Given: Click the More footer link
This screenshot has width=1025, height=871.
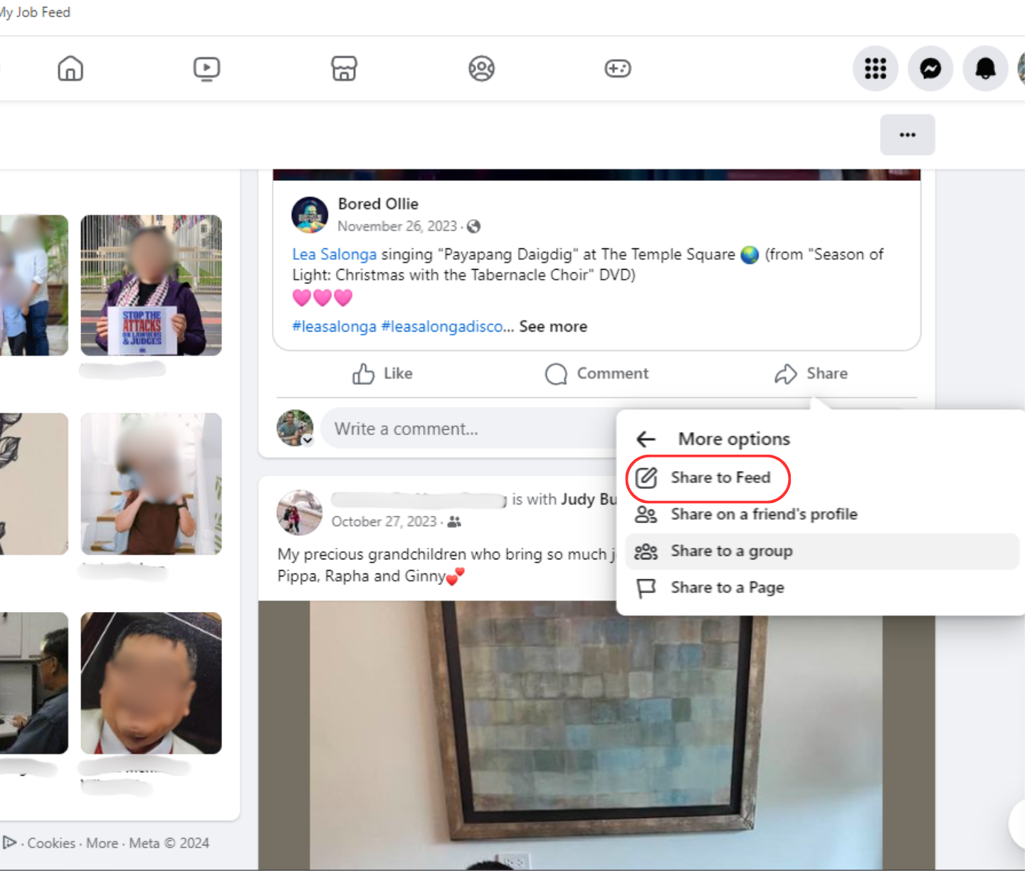Looking at the screenshot, I should point(102,843).
